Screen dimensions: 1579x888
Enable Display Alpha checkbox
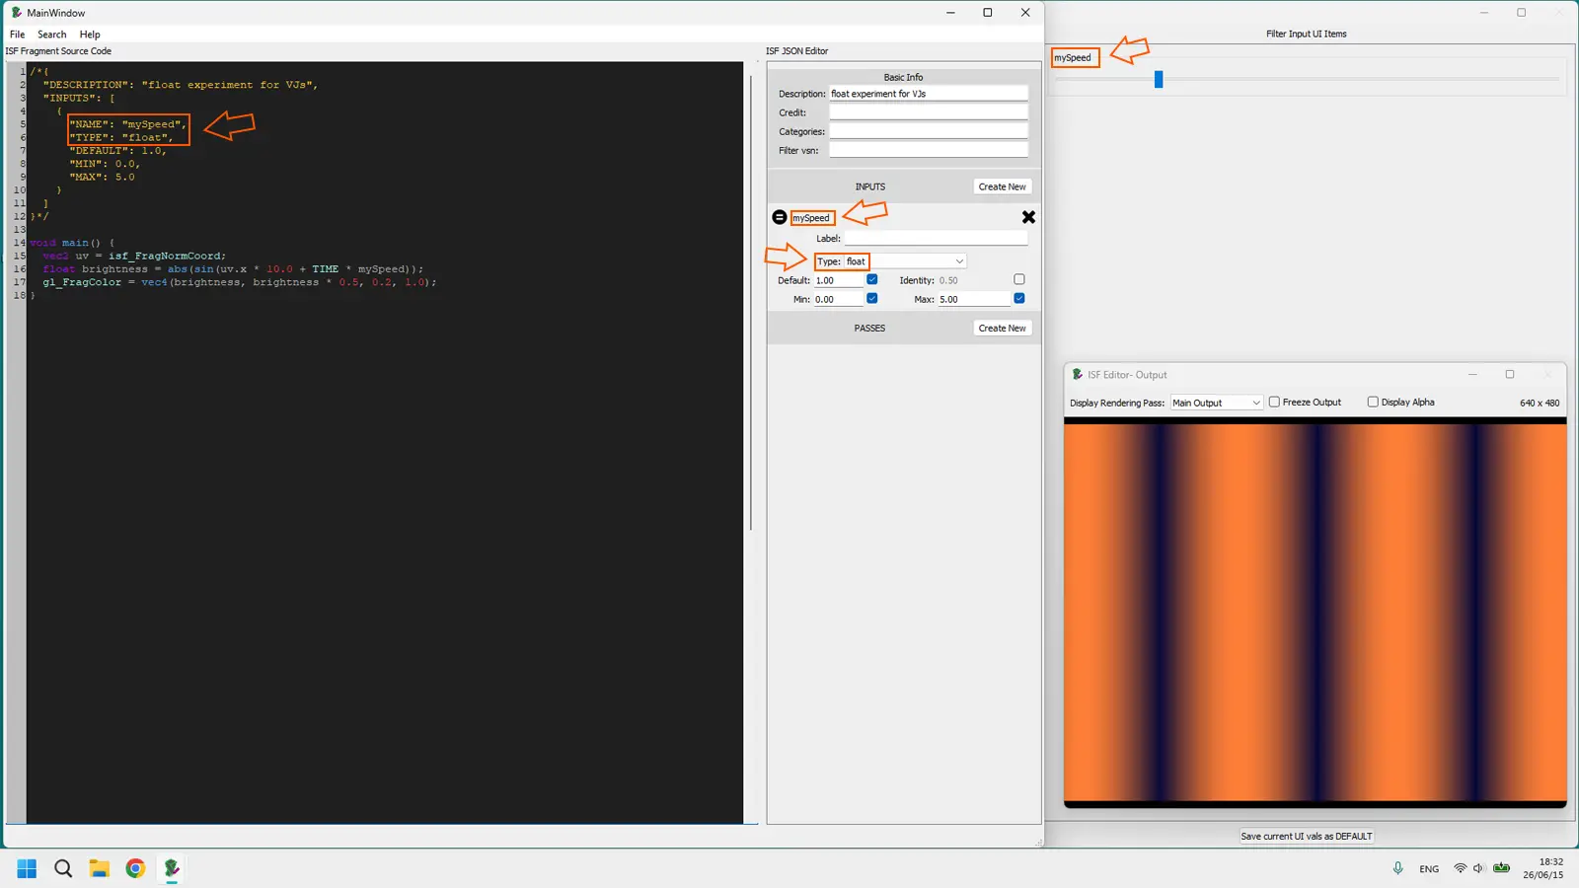click(1373, 403)
